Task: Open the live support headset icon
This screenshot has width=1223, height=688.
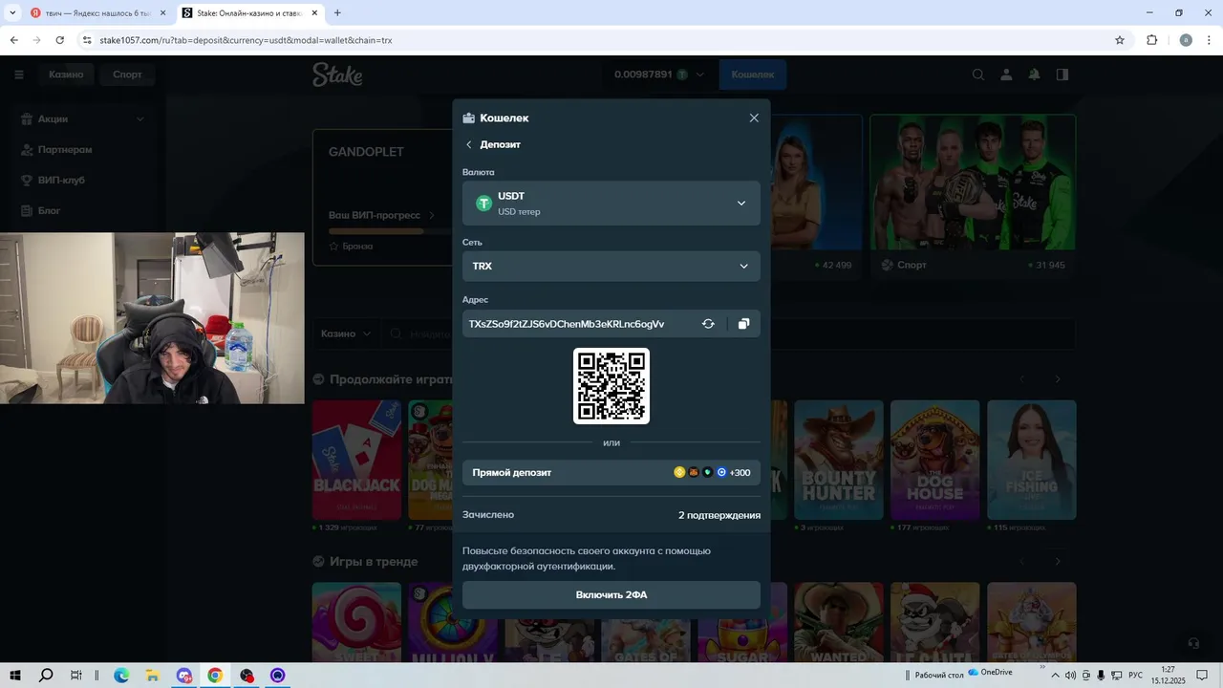Action: click(x=1192, y=644)
